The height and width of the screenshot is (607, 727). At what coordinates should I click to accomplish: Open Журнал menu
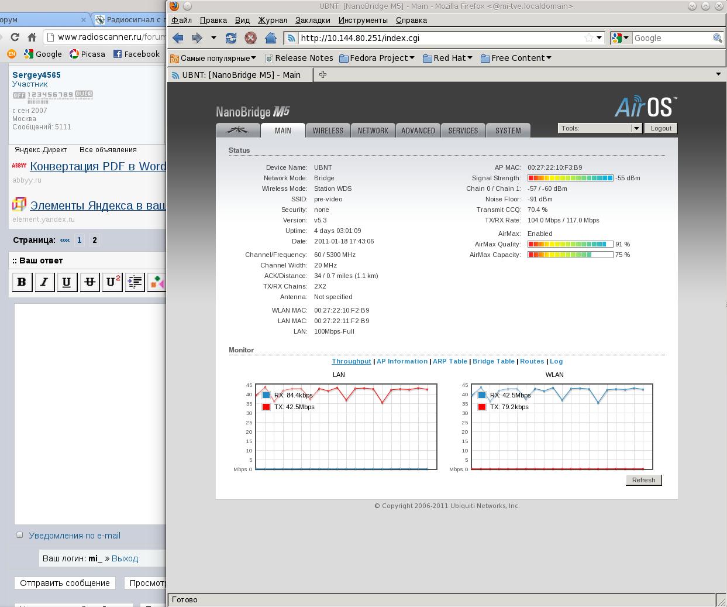273,20
